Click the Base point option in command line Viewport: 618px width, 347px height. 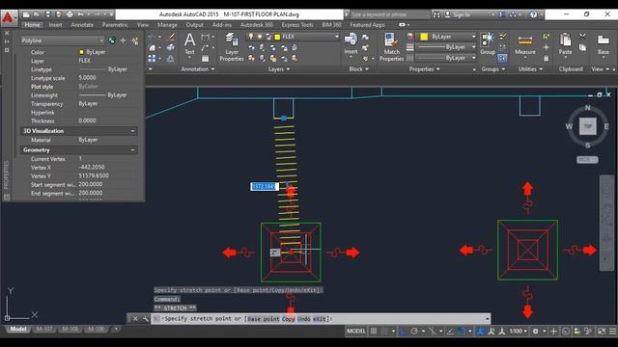[x=264, y=319]
